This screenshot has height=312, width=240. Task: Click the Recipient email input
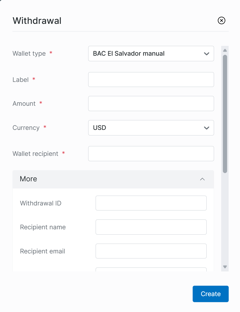[151, 251]
